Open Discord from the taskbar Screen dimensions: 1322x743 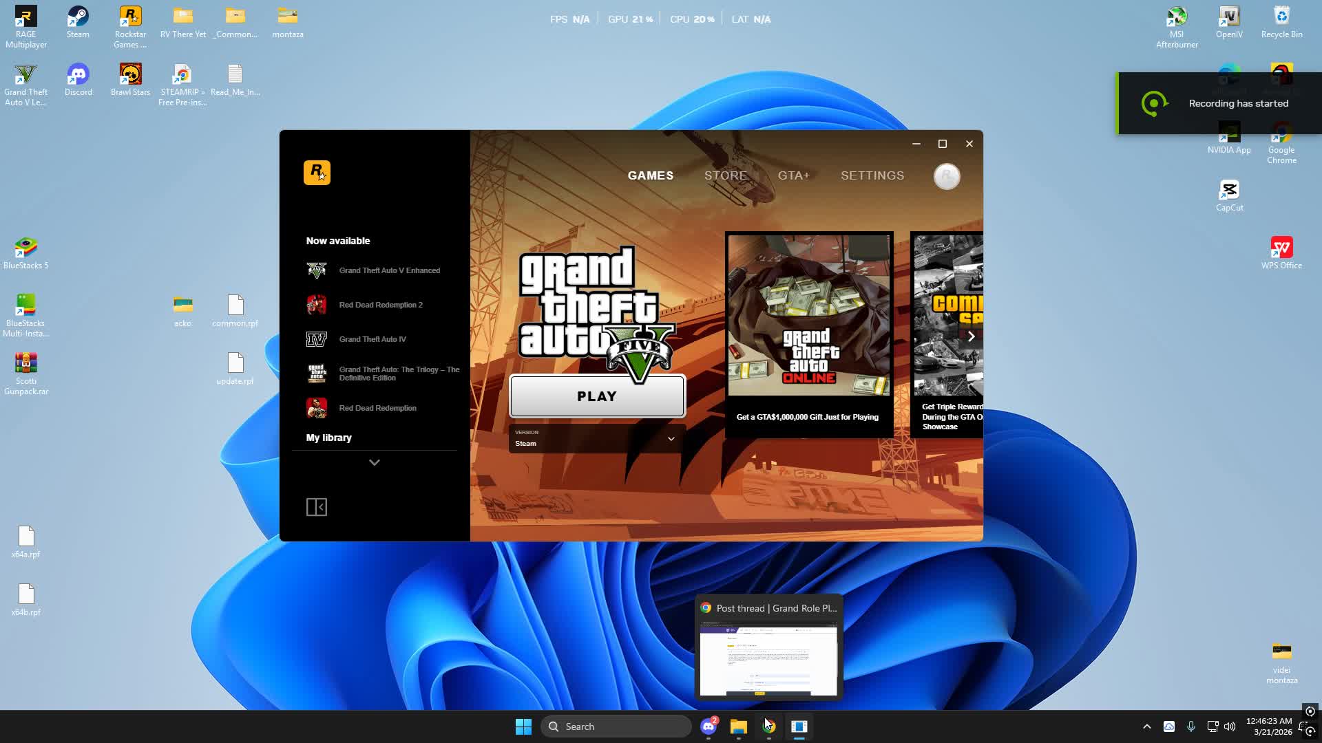(708, 726)
